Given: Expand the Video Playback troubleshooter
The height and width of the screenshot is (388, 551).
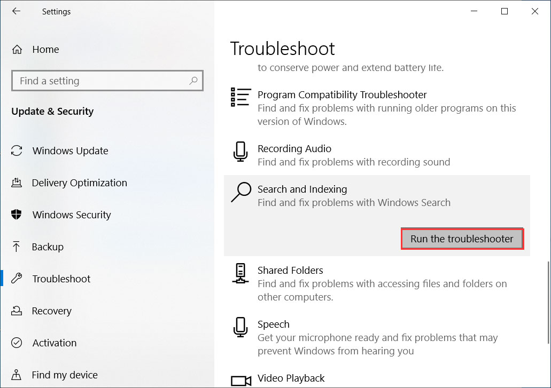Looking at the screenshot, I should [x=291, y=378].
